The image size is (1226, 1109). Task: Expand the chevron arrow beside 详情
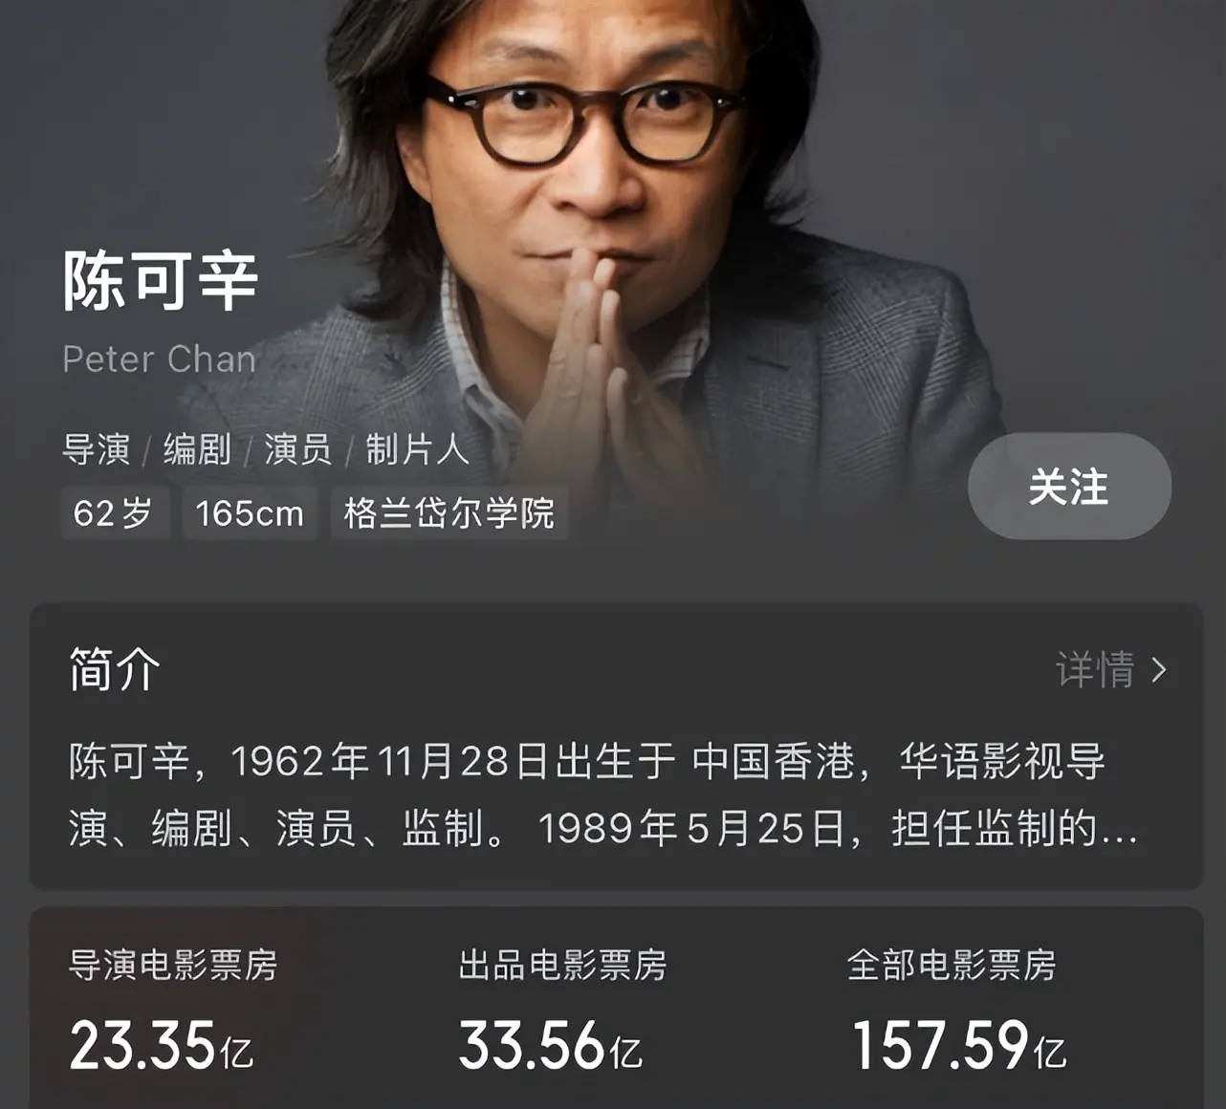pos(1159,670)
